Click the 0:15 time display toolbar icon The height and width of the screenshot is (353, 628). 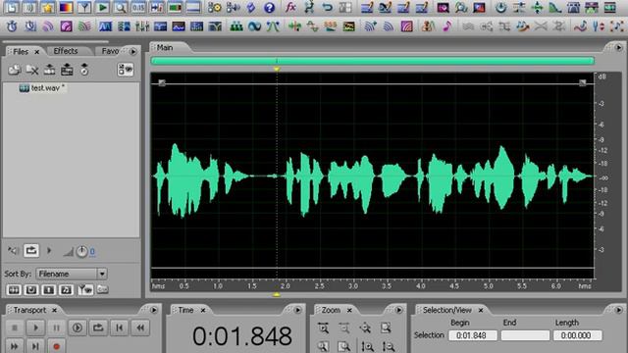point(138,7)
